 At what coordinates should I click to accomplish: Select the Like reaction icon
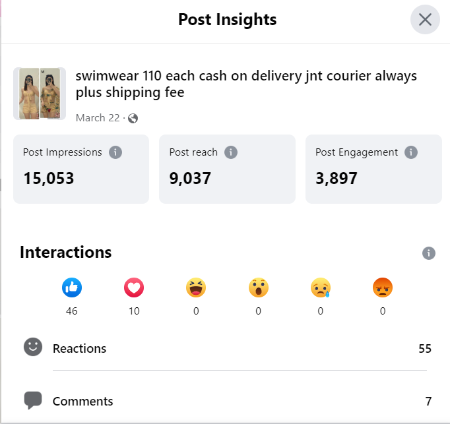coord(72,288)
